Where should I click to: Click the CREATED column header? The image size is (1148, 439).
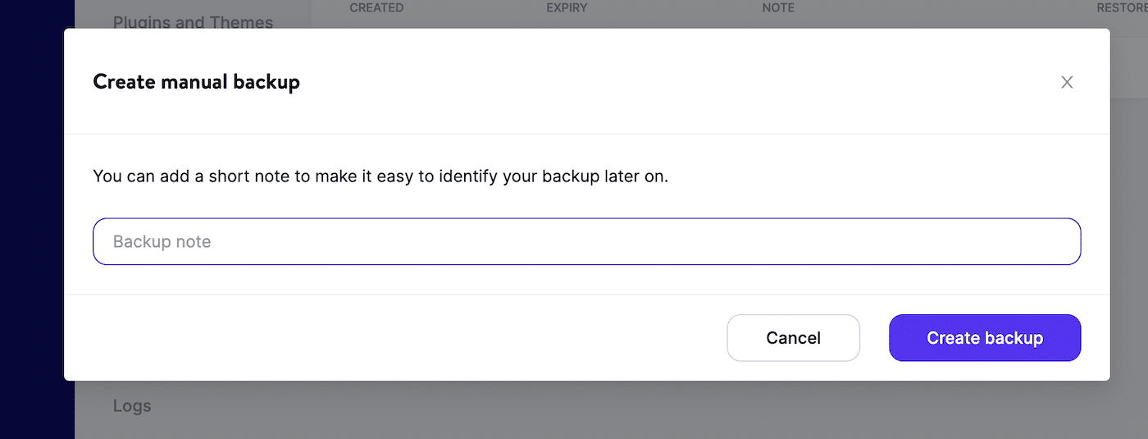tap(376, 8)
